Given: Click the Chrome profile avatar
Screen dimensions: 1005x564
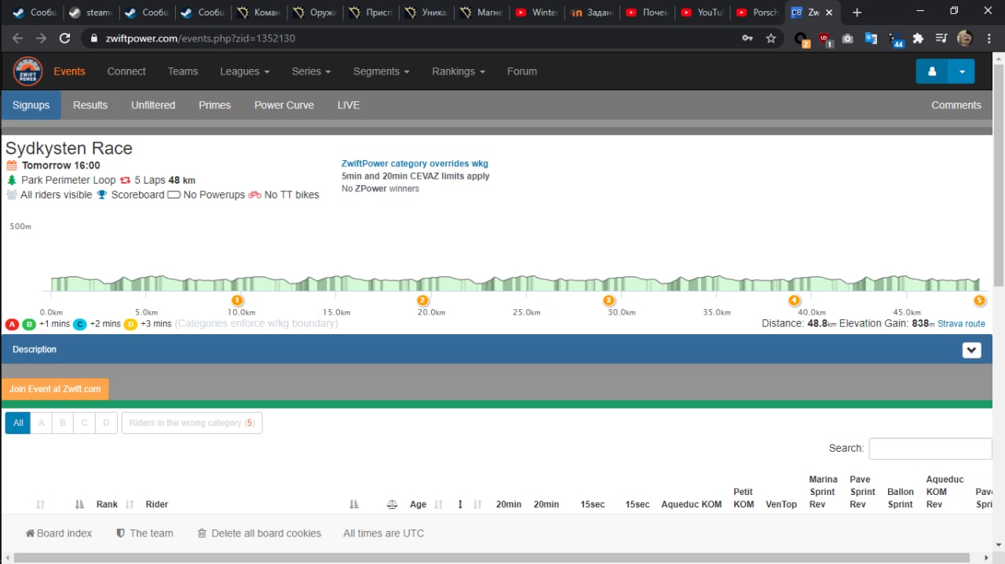Looking at the screenshot, I should point(965,38).
